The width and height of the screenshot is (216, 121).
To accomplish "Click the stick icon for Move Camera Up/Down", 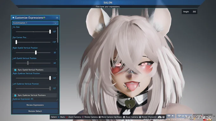I will click(124, 117).
